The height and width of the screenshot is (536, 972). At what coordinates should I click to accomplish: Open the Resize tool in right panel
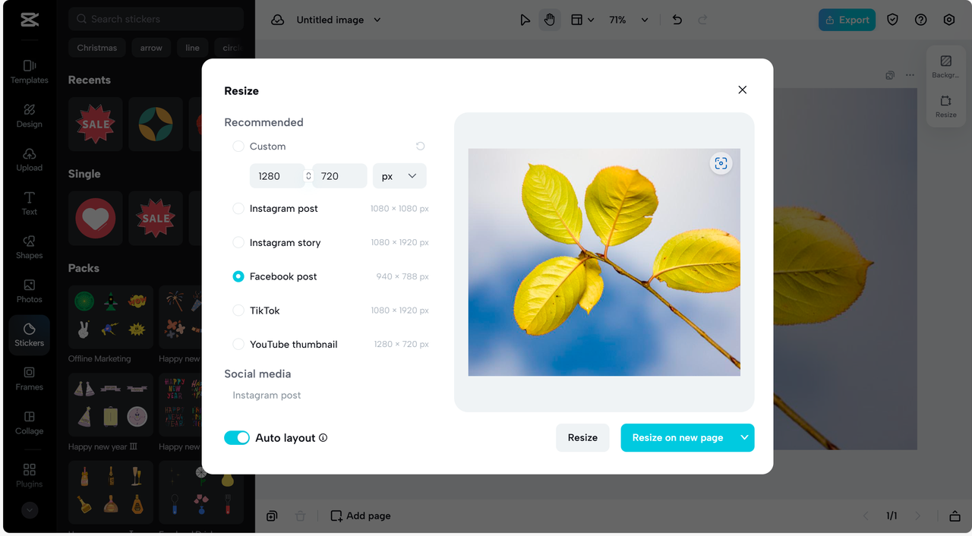click(x=945, y=106)
